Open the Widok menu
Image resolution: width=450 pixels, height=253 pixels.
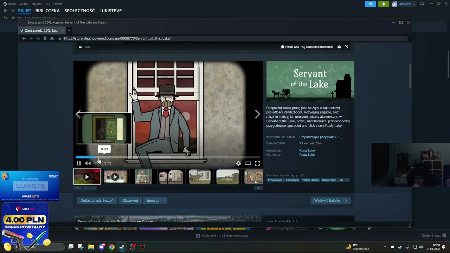tap(24, 4)
